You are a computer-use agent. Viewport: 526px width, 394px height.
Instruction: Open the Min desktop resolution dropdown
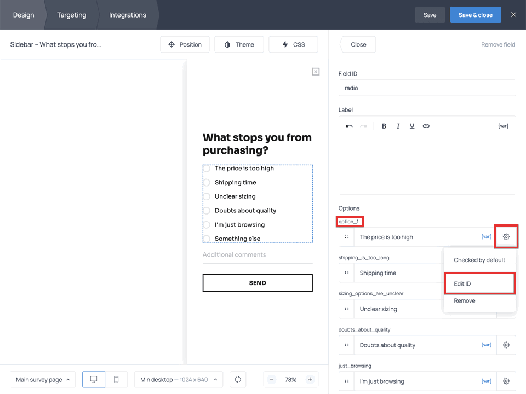[178, 379]
